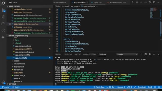This screenshot has height=91, width=162.
Task: Click ReactiveFormsModule on line 31
Action: 75,34
